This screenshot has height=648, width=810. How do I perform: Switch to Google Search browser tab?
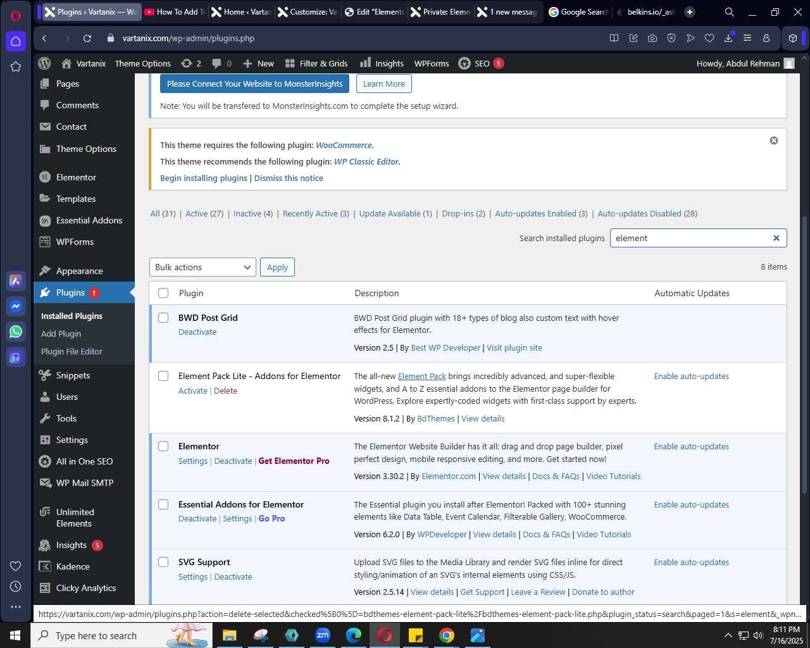578,11
